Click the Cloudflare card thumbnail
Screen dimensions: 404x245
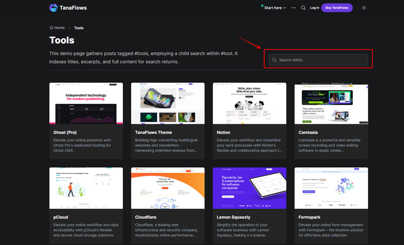[168, 188]
